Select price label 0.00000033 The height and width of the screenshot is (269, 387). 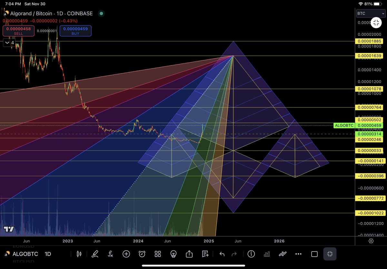point(369,151)
